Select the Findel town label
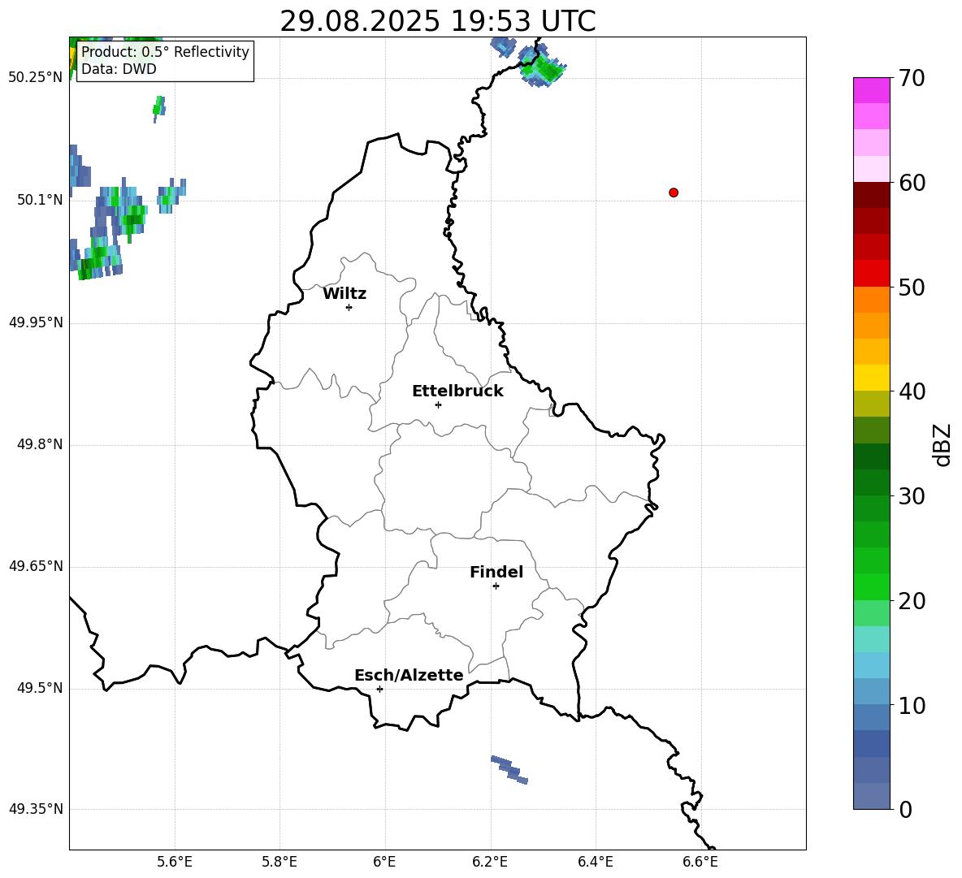Image resolution: width=962 pixels, height=878 pixels. [496, 573]
